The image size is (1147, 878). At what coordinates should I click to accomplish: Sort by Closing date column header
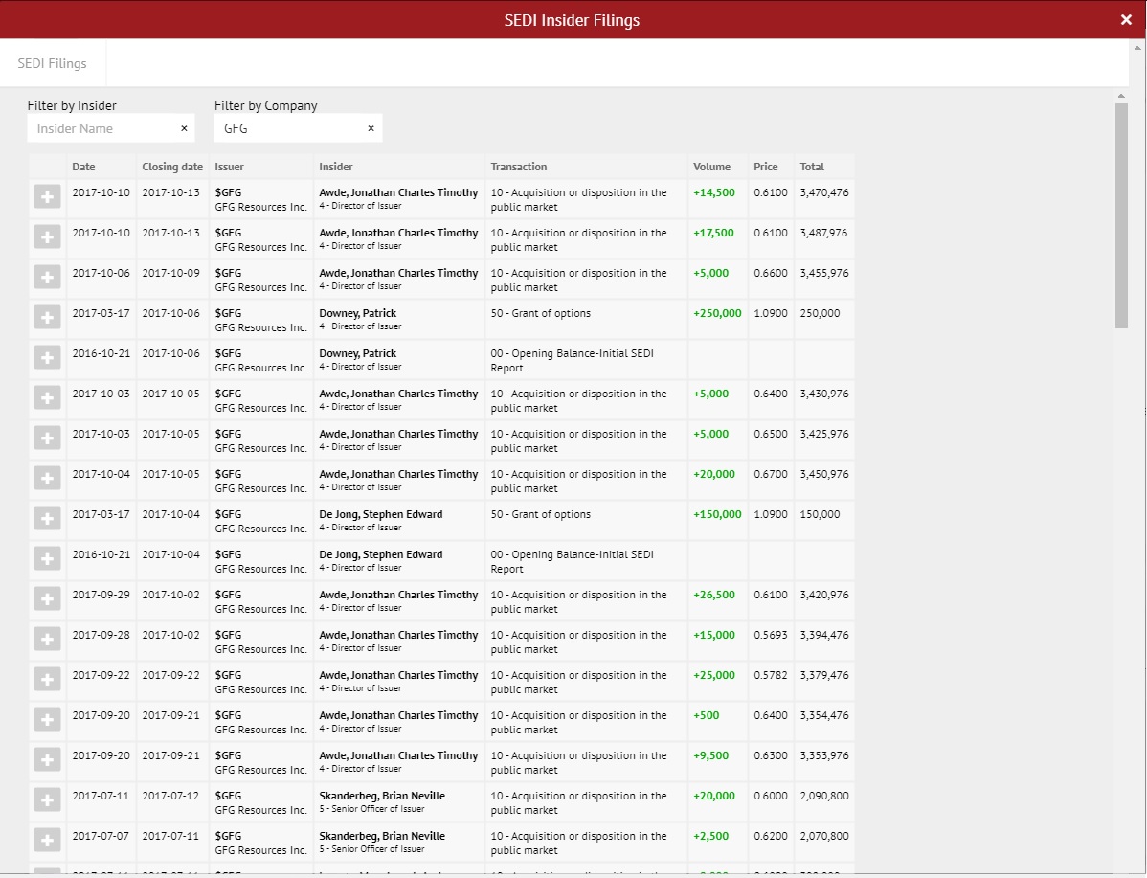[x=172, y=167]
